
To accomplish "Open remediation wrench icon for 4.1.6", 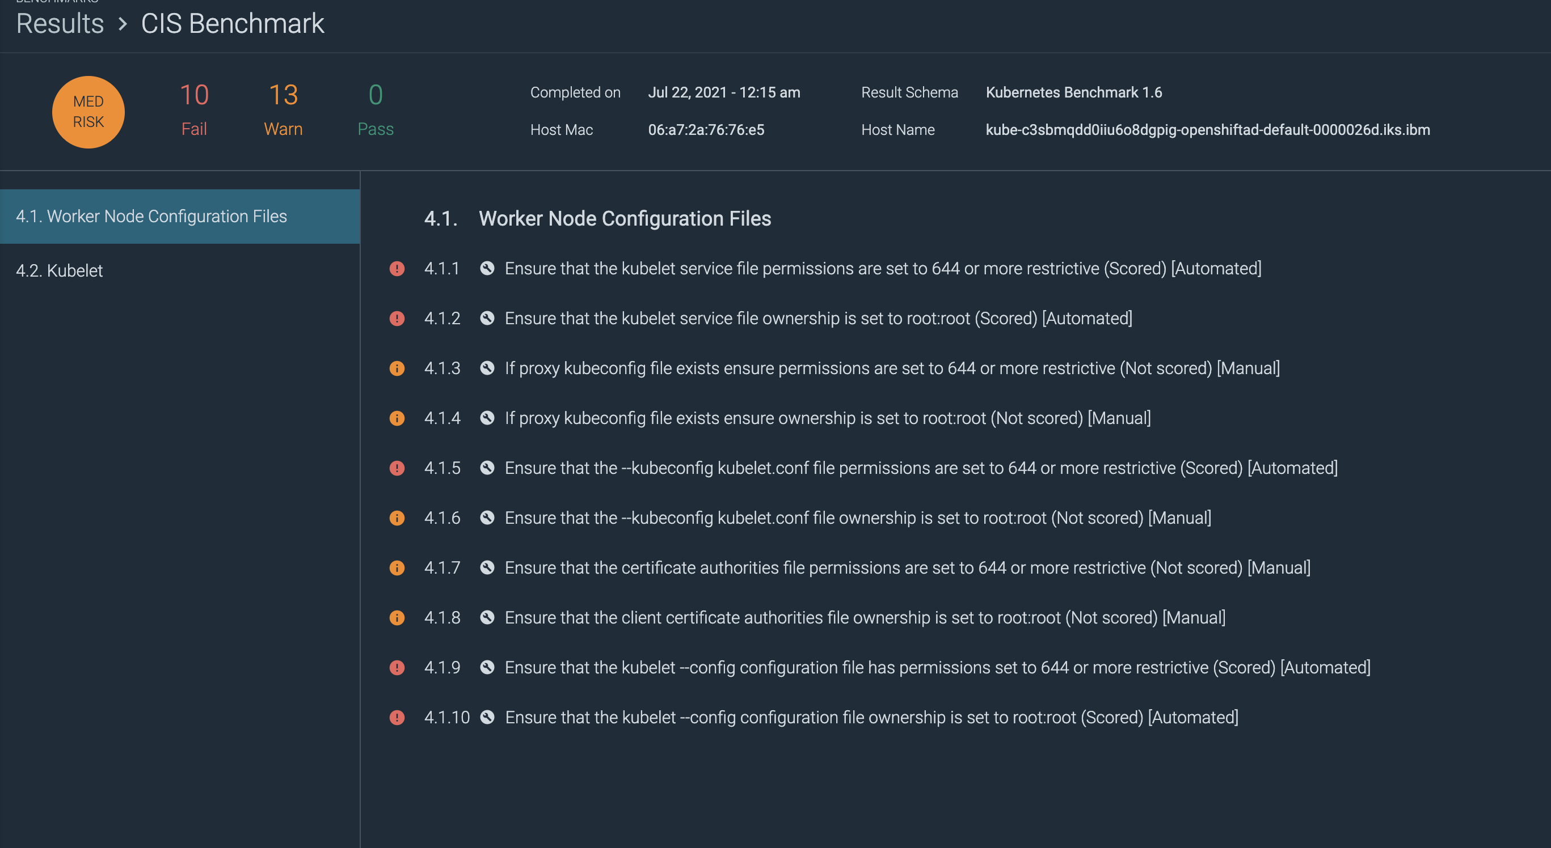I will coord(487,518).
